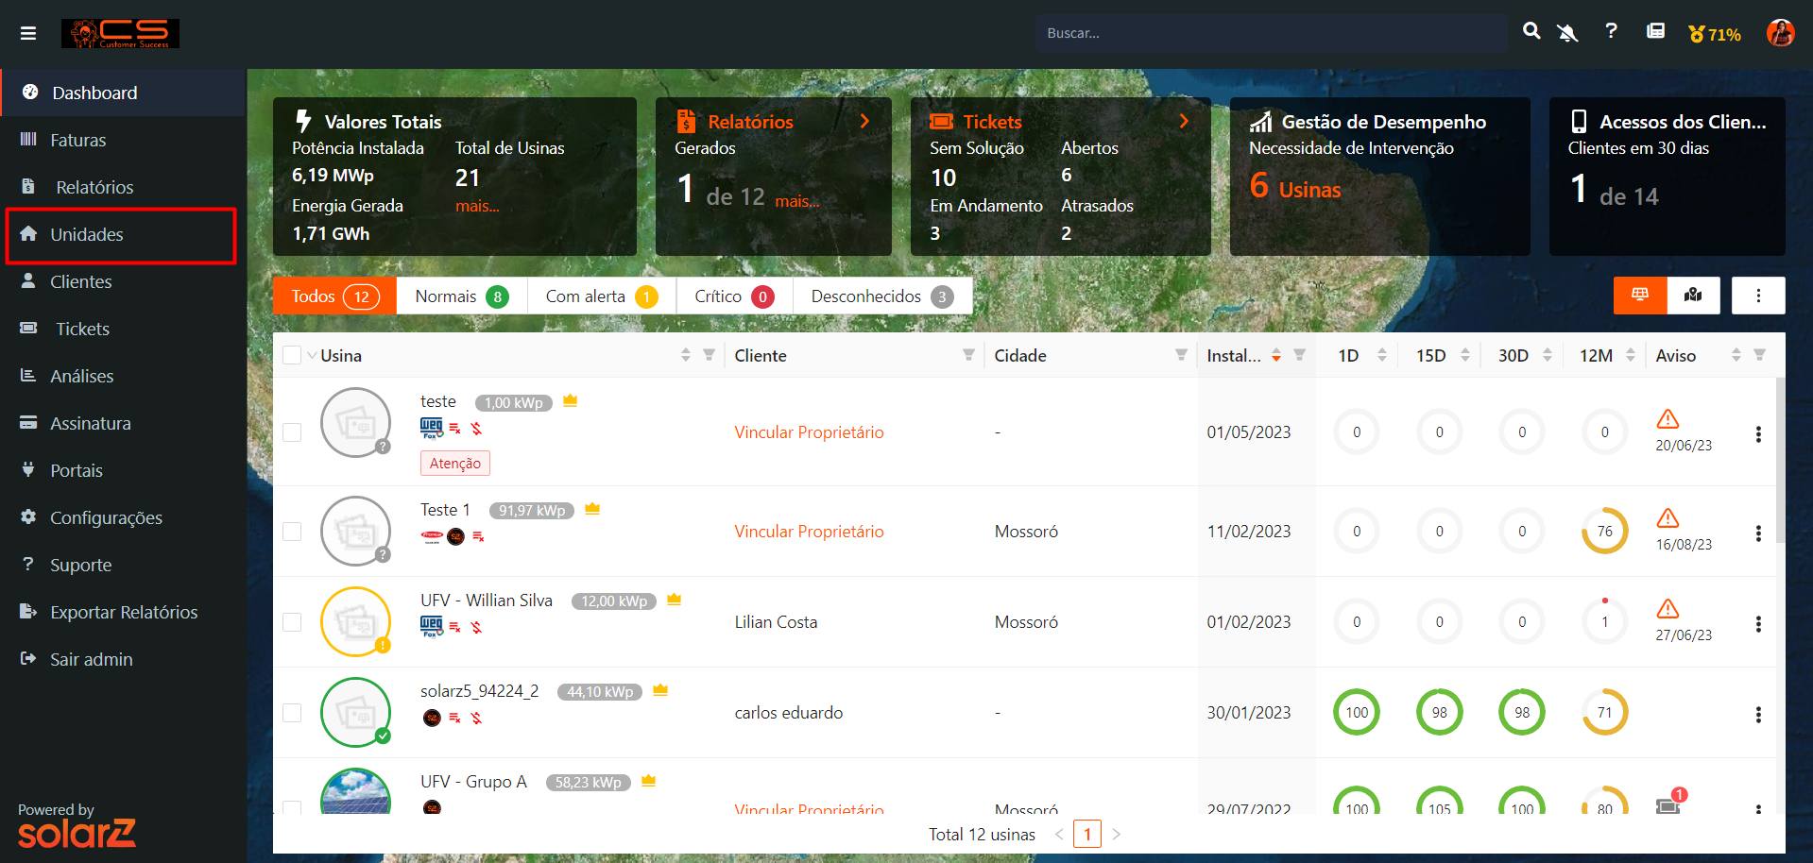Toggle the select-all checkbox in Usina header
1813x863 pixels.
(x=292, y=355)
